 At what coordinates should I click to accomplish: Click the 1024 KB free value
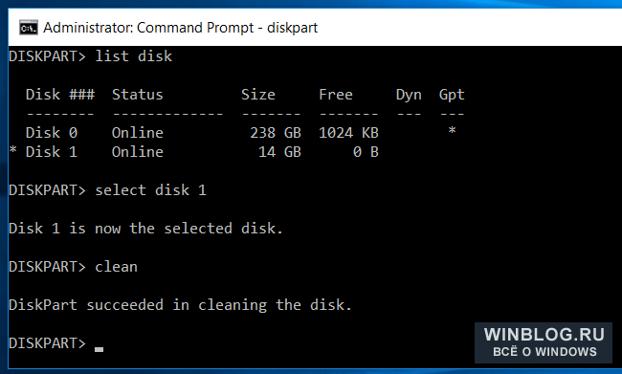348,132
